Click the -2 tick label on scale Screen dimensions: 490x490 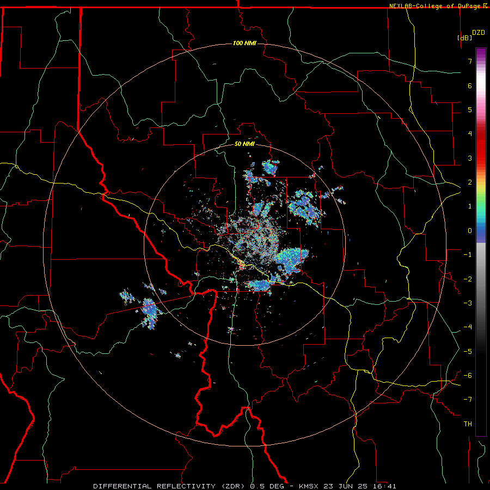point(468,279)
